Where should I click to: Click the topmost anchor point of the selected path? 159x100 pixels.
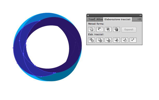coord(40,21)
